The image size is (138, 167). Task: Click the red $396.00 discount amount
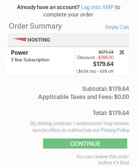point(106,57)
